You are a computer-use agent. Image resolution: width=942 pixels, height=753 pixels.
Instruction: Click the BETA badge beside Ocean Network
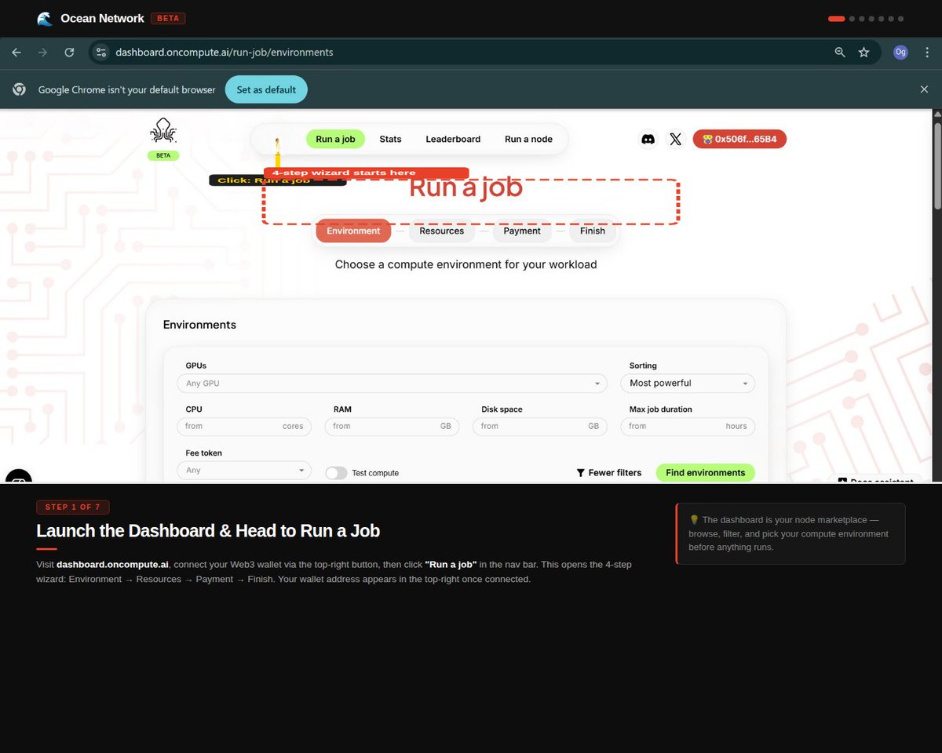pyautogui.click(x=167, y=18)
